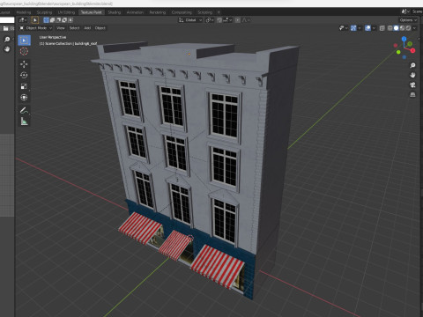The height and width of the screenshot is (317, 423).
Task: Click the white input field in left panel
Action: [7, 20]
